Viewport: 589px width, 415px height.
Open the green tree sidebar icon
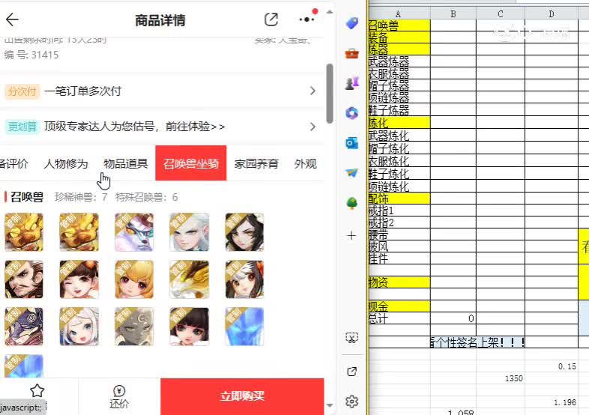[x=351, y=203]
